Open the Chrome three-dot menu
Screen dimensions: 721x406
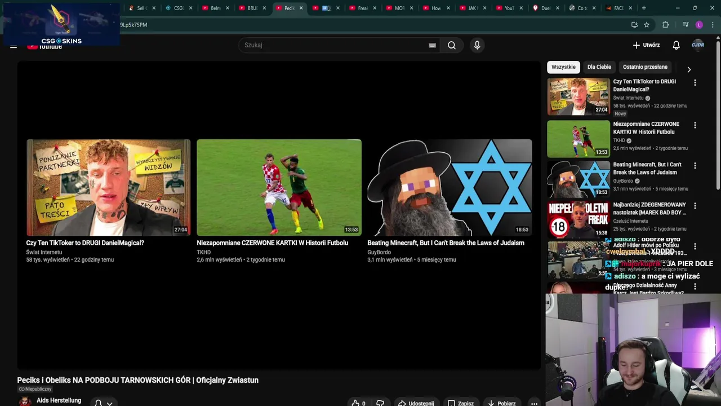click(x=713, y=25)
